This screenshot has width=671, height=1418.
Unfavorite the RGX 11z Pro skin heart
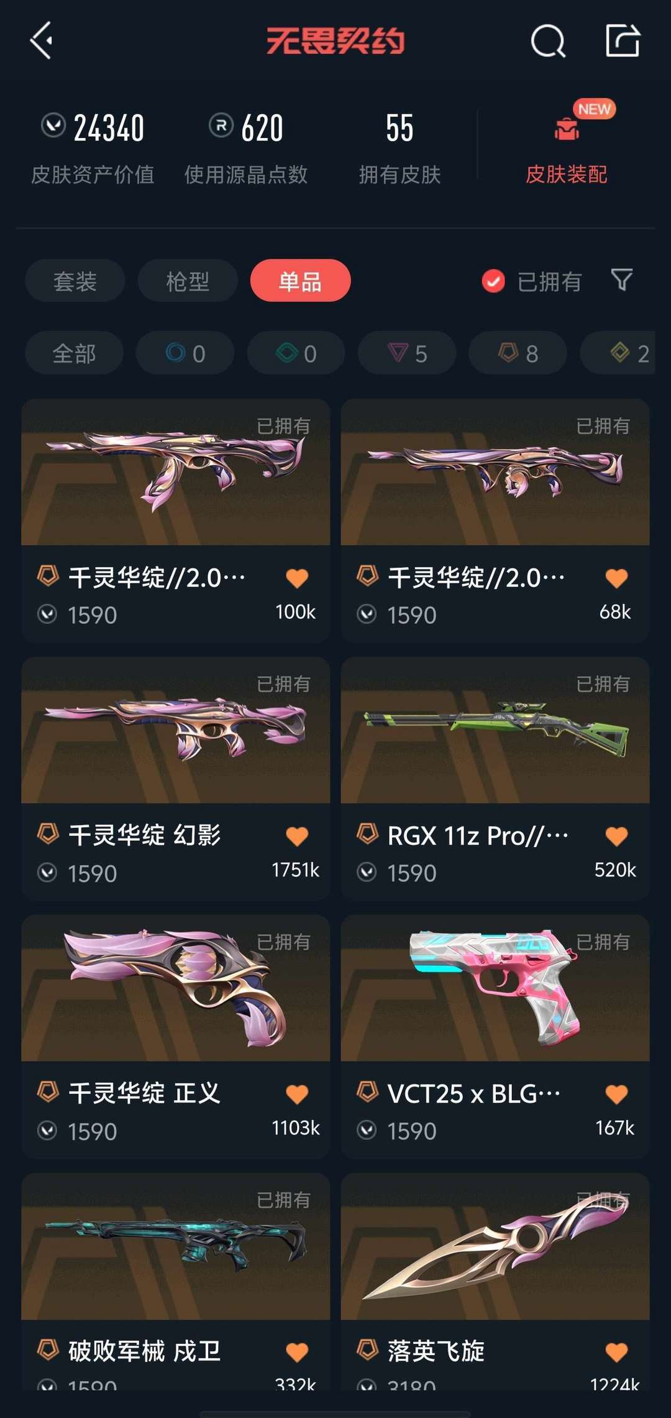pyautogui.click(x=616, y=836)
